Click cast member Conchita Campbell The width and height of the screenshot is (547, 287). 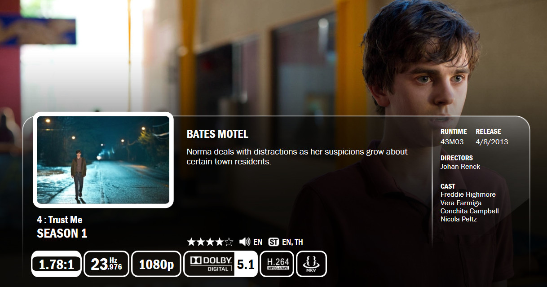(x=470, y=211)
